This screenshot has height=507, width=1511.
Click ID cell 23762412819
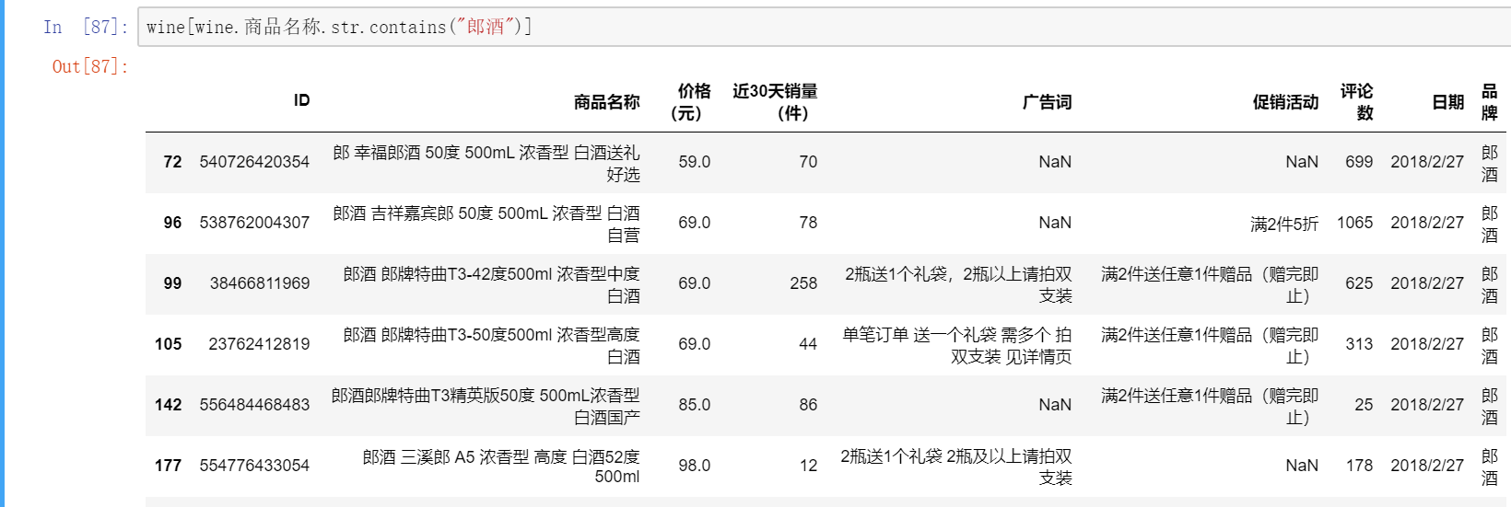260,344
